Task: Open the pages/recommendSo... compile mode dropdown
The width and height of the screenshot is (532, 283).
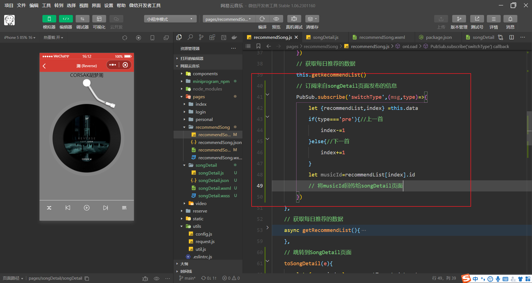Action: click(x=228, y=19)
